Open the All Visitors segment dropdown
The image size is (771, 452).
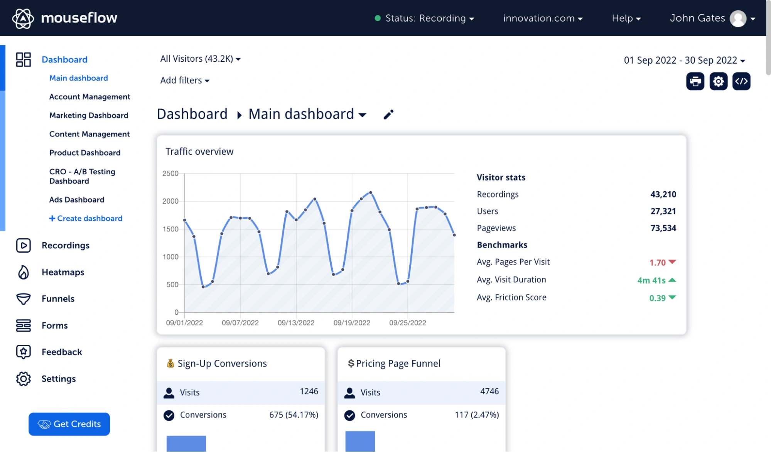[x=200, y=59]
